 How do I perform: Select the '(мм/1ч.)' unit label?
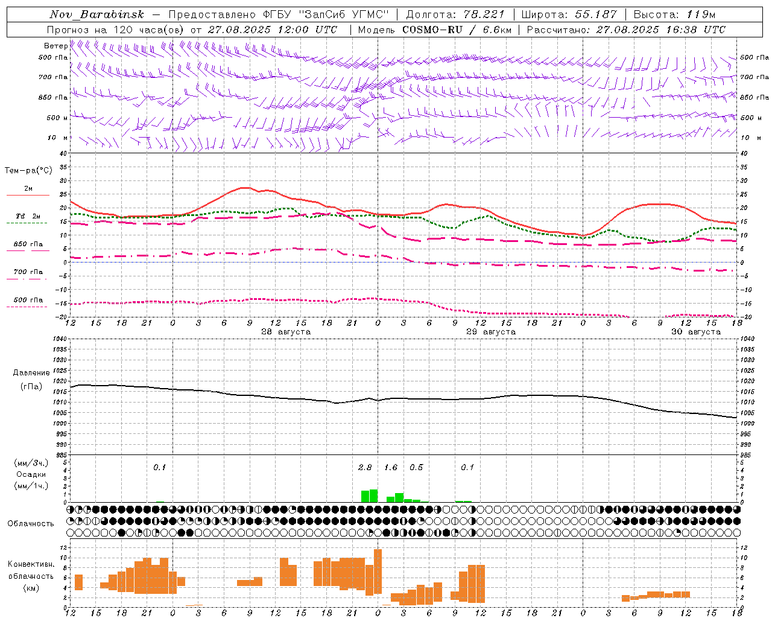[31, 486]
